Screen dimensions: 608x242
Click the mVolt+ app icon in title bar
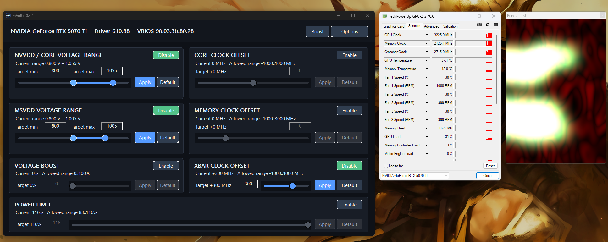[x=8, y=15]
